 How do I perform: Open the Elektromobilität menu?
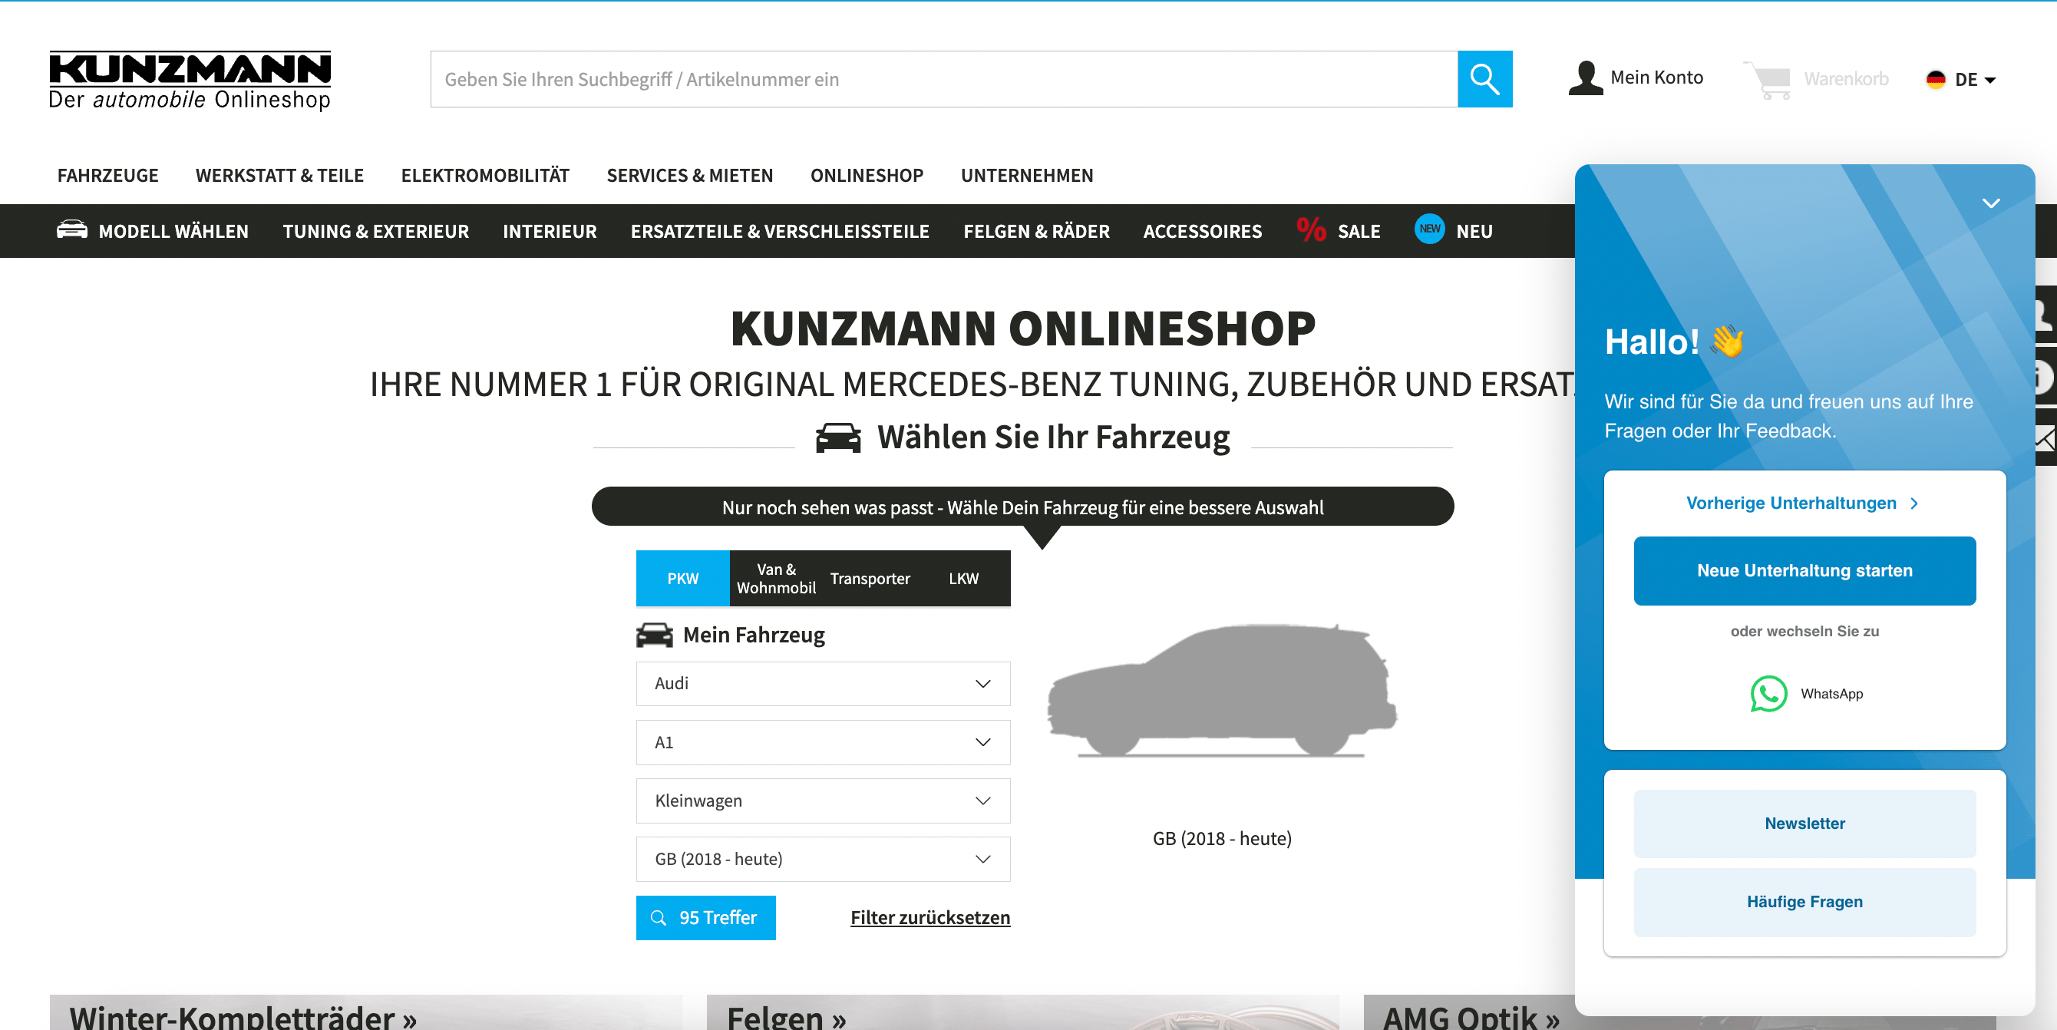pyautogui.click(x=485, y=175)
